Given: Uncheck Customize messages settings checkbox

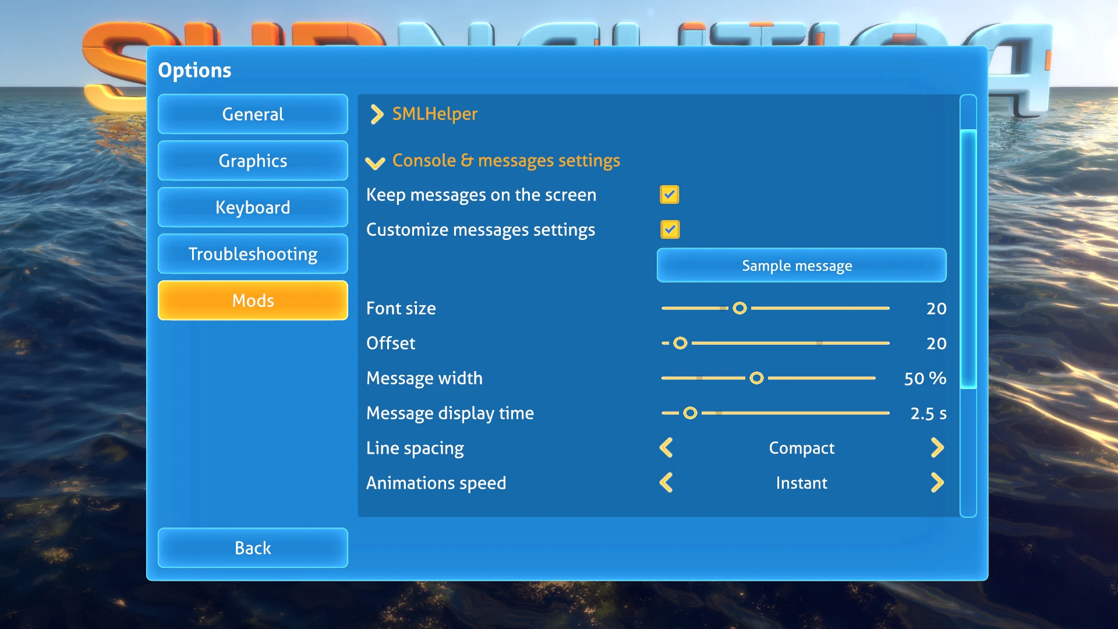Looking at the screenshot, I should 670,229.
